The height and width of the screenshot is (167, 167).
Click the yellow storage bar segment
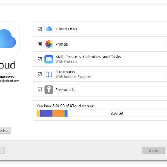(x=38, y=114)
